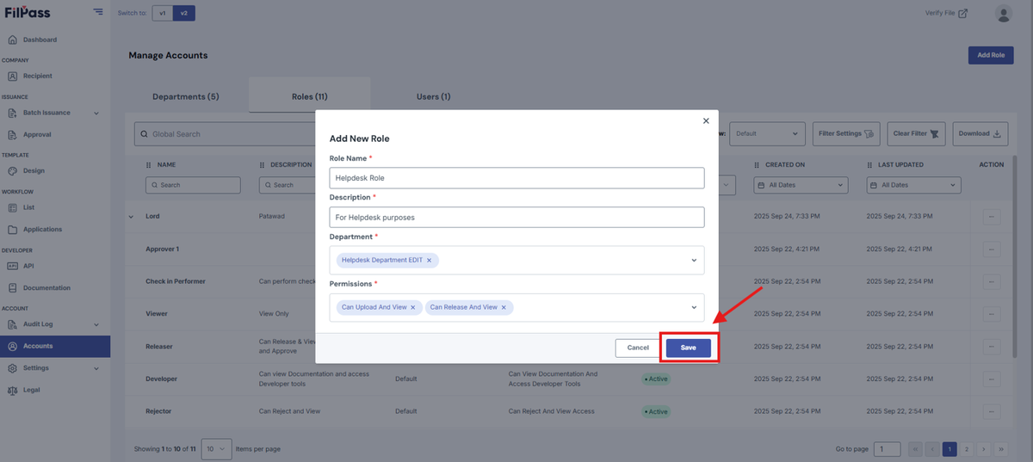The image size is (1033, 462).
Task: Switch to the Departments (5) tab
Action: [186, 96]
